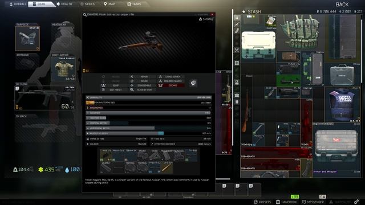Screen dimensions: 365x205
Task: Click the Muzzle mod slot
Action: click(x=106, y=167)
